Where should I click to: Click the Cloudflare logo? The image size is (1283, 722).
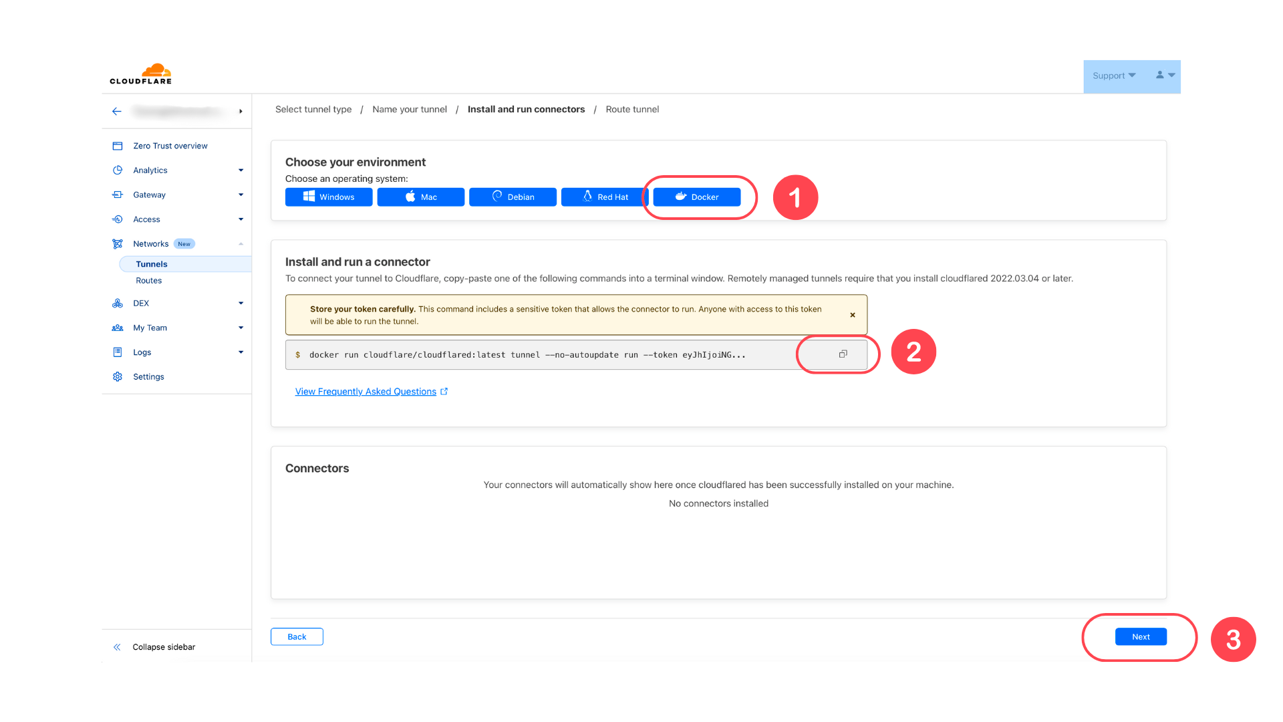coord(141,74)
